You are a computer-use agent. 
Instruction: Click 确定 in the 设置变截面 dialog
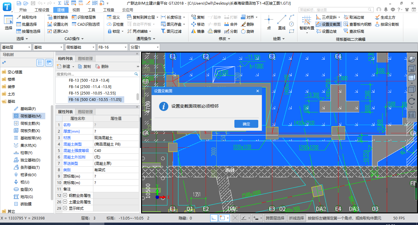pos(246,124)
